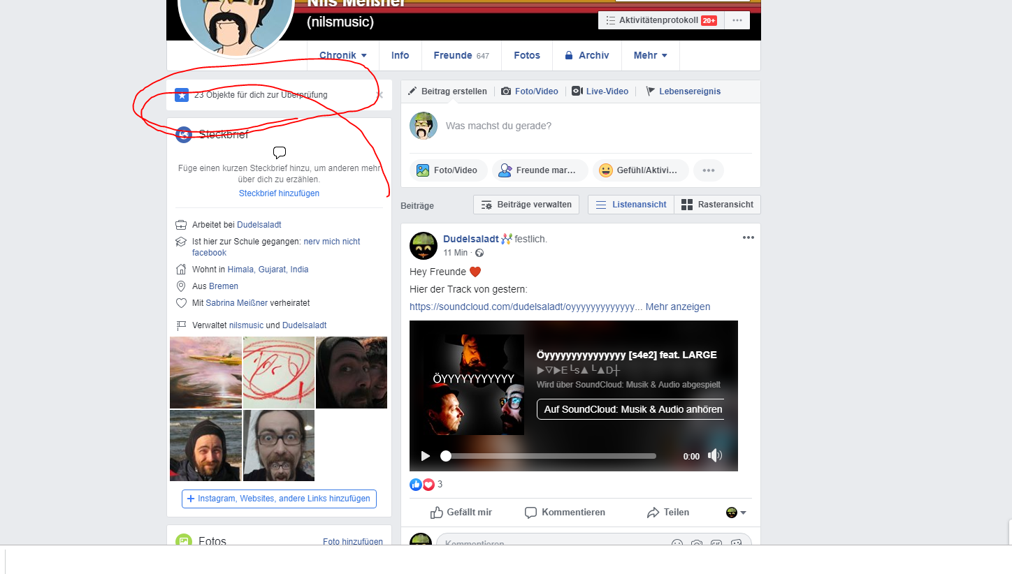Click Foto/Video in composer header
Viewport: 1012px width, 574px height.
click(530, 91)
